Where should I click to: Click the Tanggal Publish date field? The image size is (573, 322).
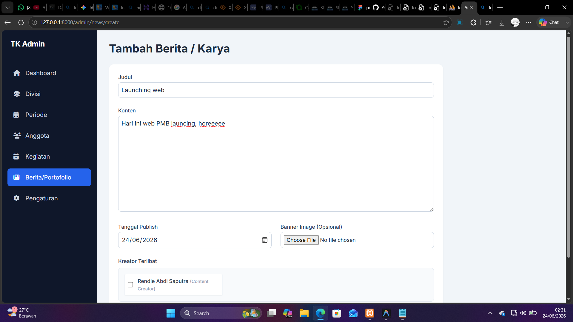195,240
